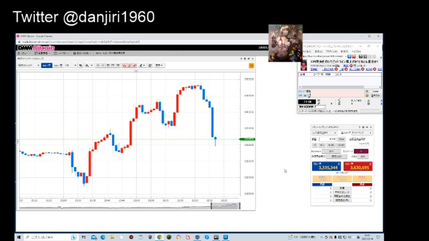
Task: Click the Edge icon in taskbar
Action: (x=103, y=237)
